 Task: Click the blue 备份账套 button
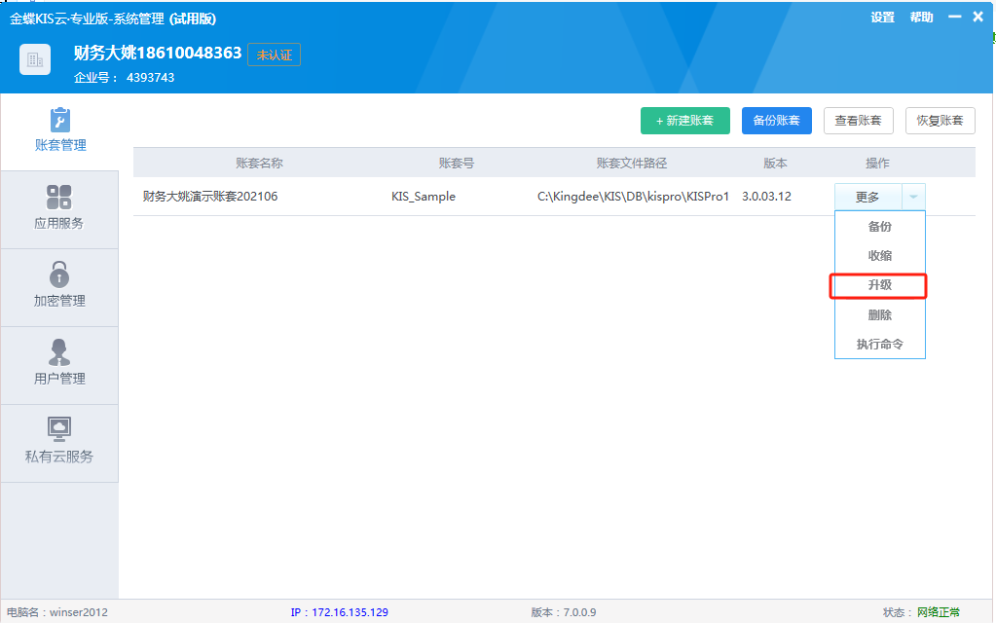click(x=776, y=121)
